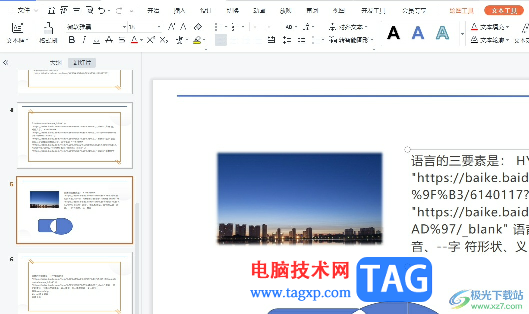
Task: Open the Review (审阅) tab
Action: point(312,11)
